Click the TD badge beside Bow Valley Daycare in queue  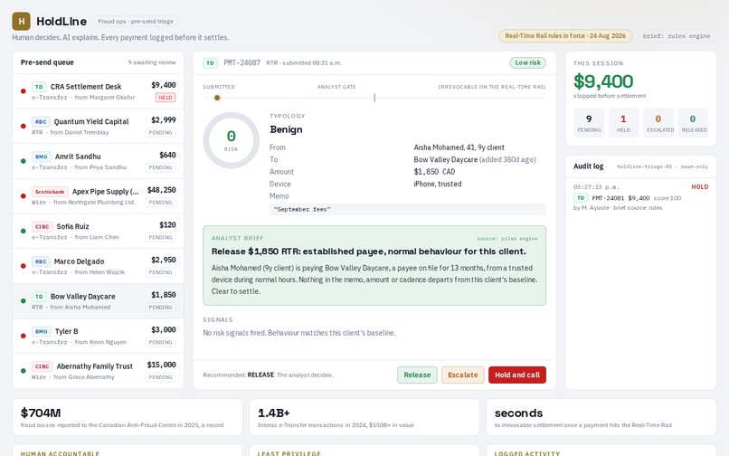pos(39,296)
